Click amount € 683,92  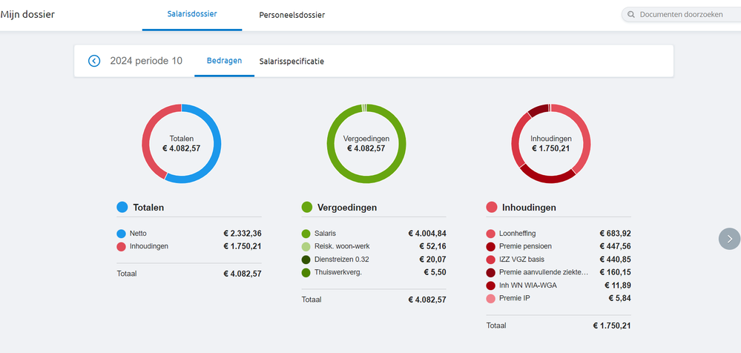(x=616, y=234)
